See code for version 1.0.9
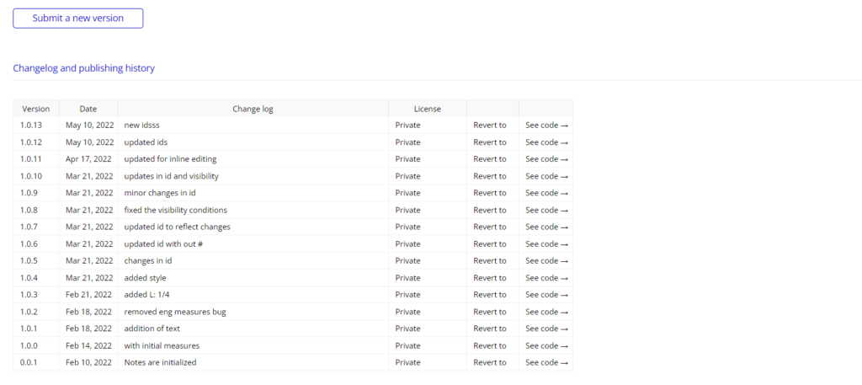The image size is (862, 385). coord(546,193)
